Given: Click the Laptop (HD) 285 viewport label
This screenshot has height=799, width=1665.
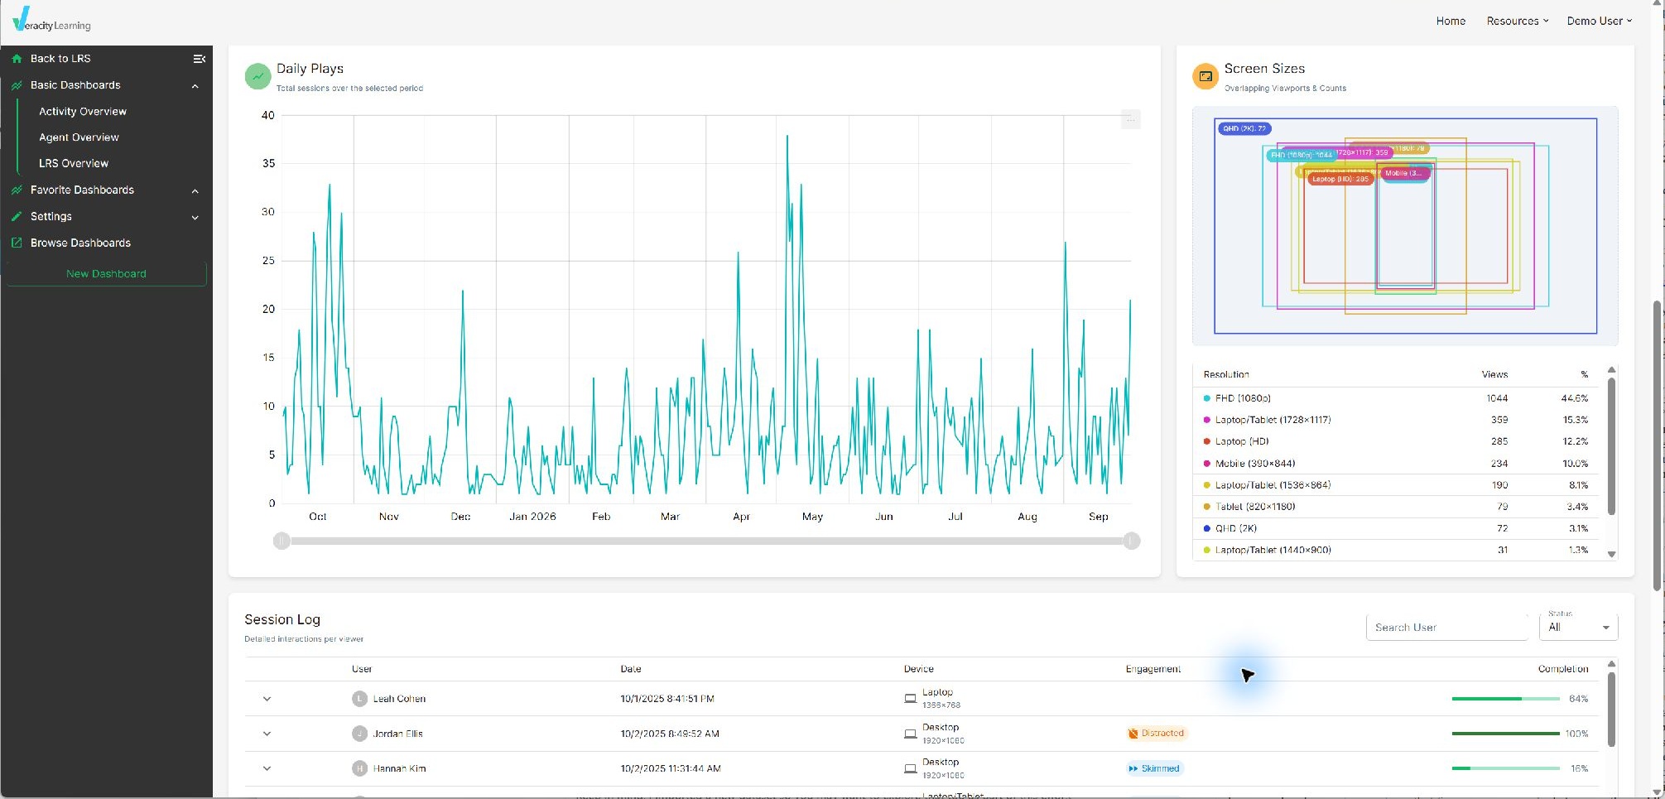Looking at the screenshot, I should [x=1340, y=179].
